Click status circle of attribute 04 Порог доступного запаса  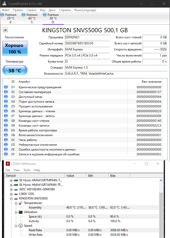click(x=6, y=101)
